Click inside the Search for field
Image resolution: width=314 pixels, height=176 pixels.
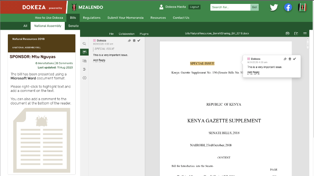tap(230, 7)
